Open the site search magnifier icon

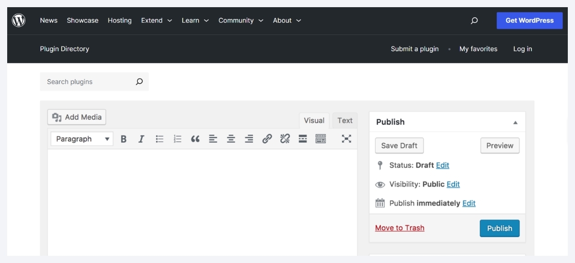(474, 21)
